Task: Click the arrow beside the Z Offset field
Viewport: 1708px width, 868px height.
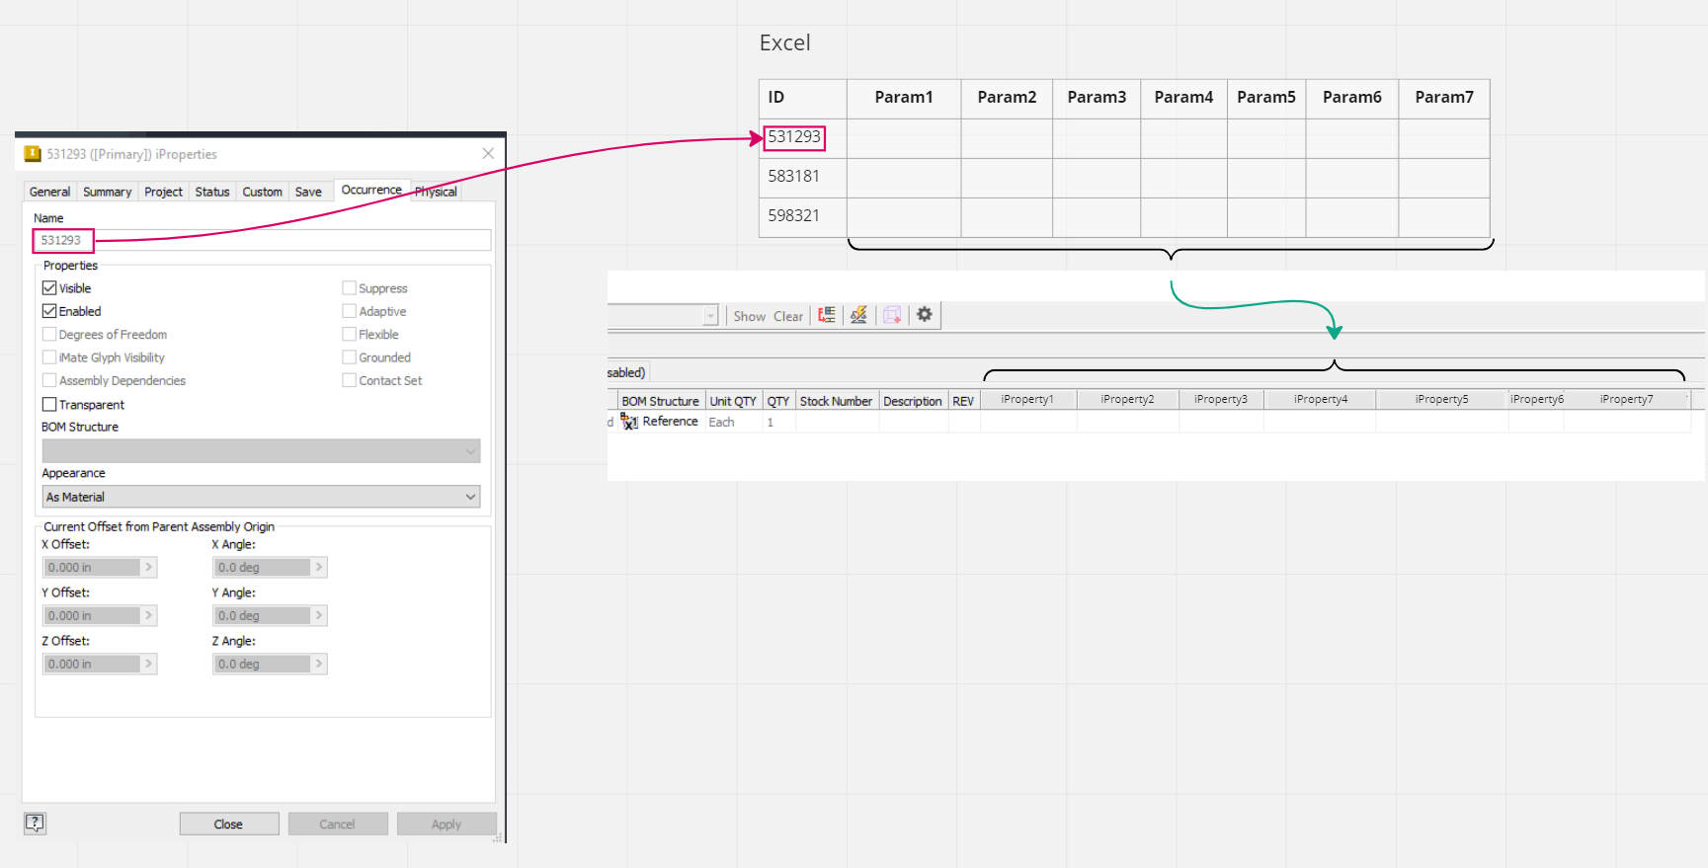Action: coord(148,664)
